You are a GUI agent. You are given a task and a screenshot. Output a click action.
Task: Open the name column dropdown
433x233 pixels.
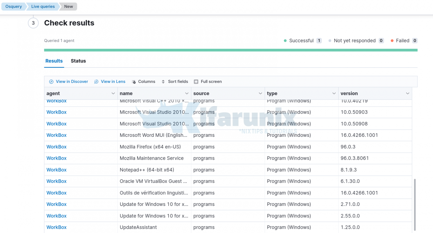click(x=187, y=93)
